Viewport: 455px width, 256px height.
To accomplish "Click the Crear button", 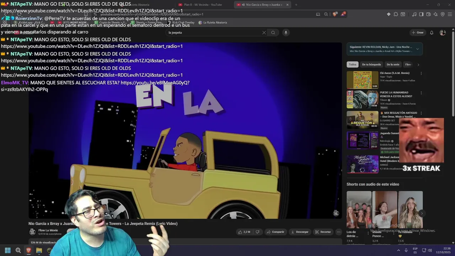I will point(418,32).
